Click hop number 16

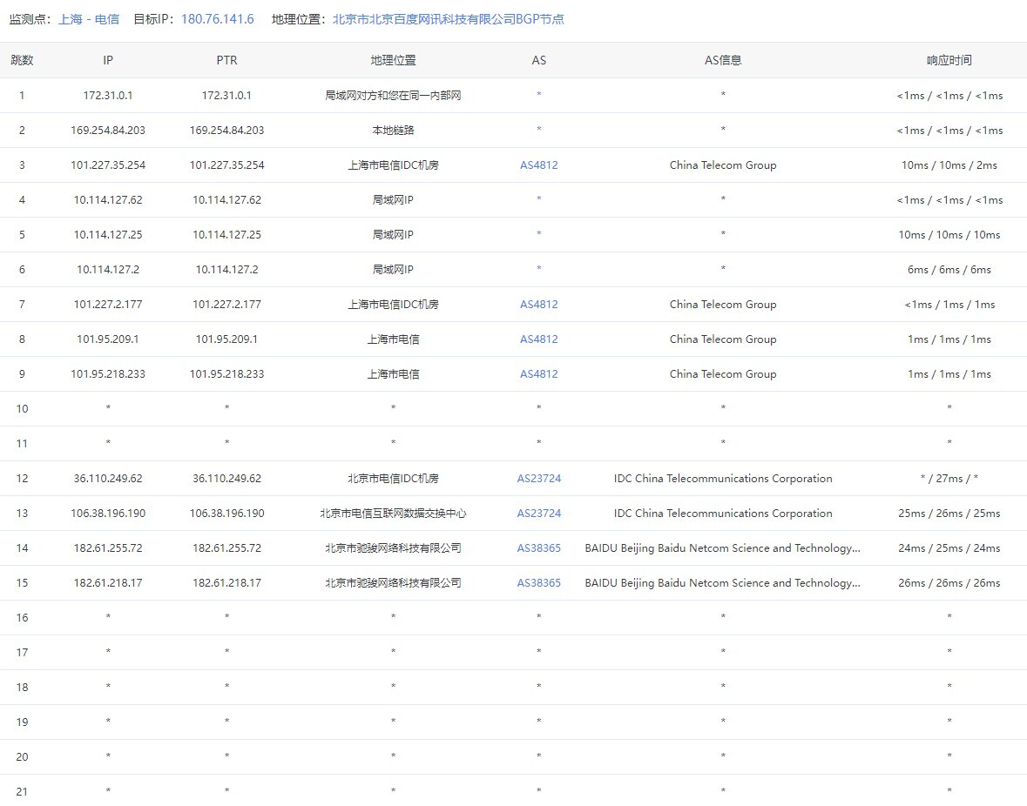click(23, 618)
